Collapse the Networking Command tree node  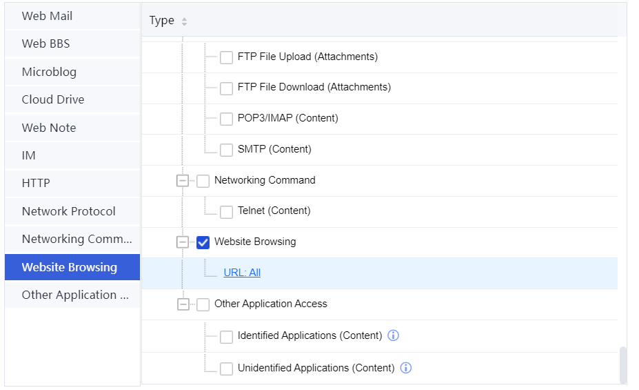(x=183, y=181)
